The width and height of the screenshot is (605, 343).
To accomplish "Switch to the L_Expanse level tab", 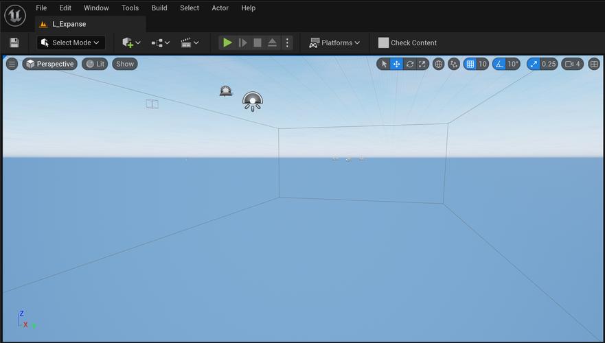I will coord(90,24).
